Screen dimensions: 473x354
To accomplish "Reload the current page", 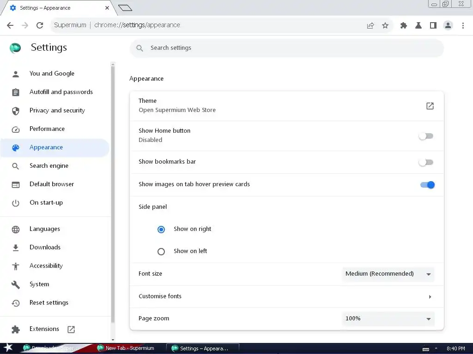I will (40, 25).
